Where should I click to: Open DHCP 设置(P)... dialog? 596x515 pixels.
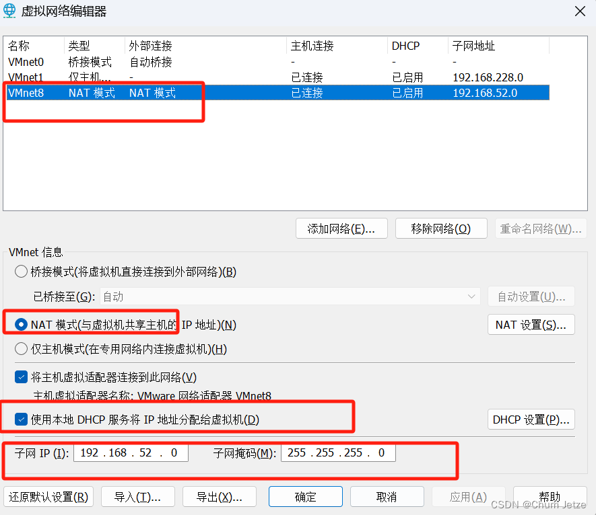pyautogui.click(x=531, y=420)
